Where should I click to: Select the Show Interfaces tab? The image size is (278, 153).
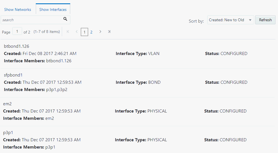pyautogui.click(x=53, y=9)
